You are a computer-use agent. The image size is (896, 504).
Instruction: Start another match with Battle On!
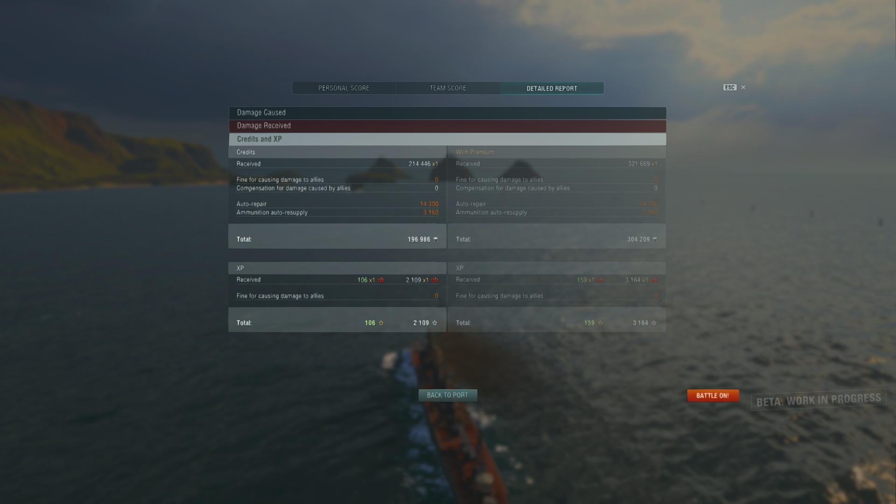coord(713,396)
